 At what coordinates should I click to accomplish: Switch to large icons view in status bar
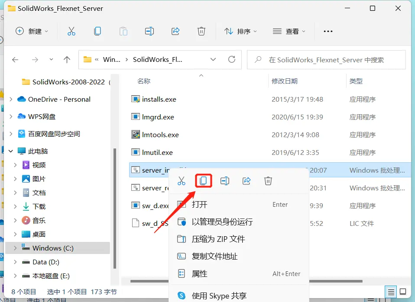[x=403, y=292]
